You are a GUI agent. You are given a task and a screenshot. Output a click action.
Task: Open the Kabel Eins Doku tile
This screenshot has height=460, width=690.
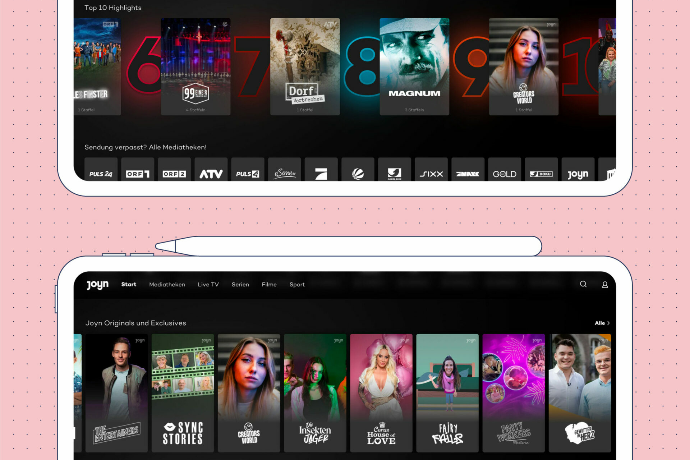541,169
